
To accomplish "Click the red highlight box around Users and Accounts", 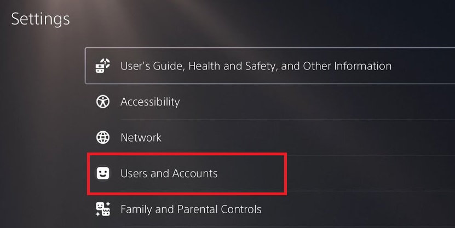I will click(186, 155).
